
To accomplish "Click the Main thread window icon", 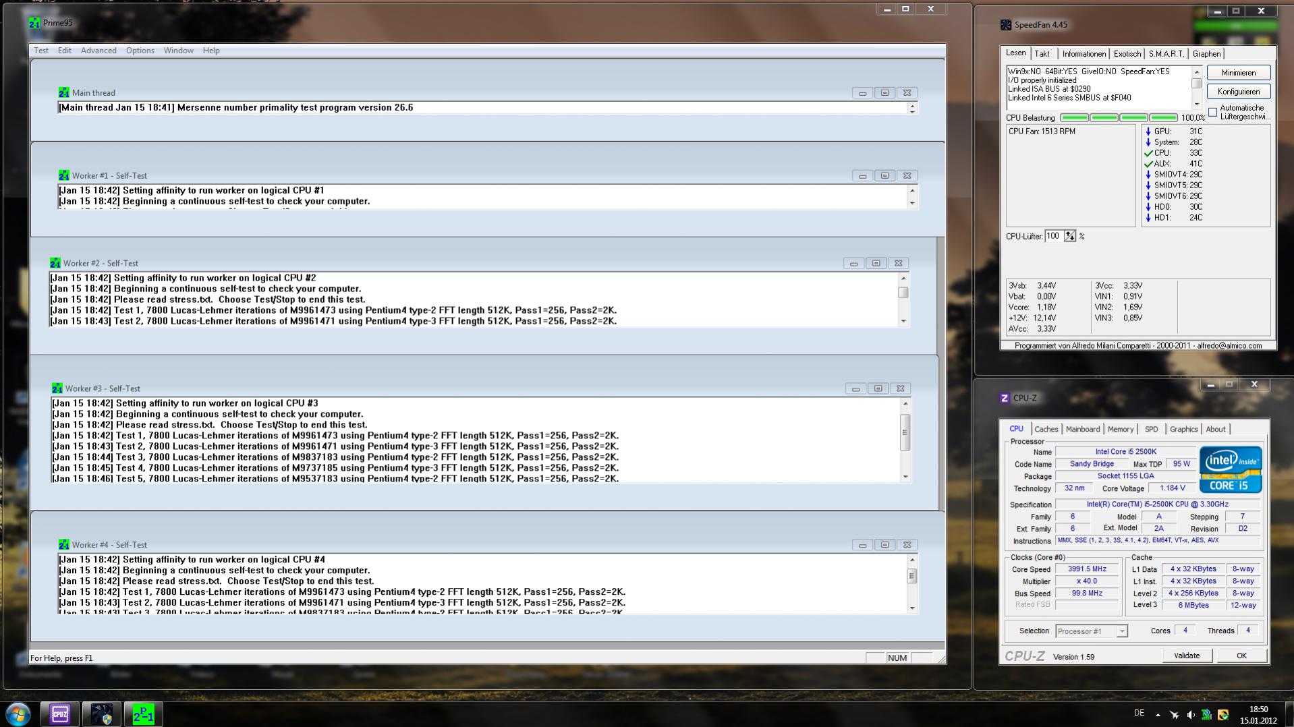I will coord(63,92).
